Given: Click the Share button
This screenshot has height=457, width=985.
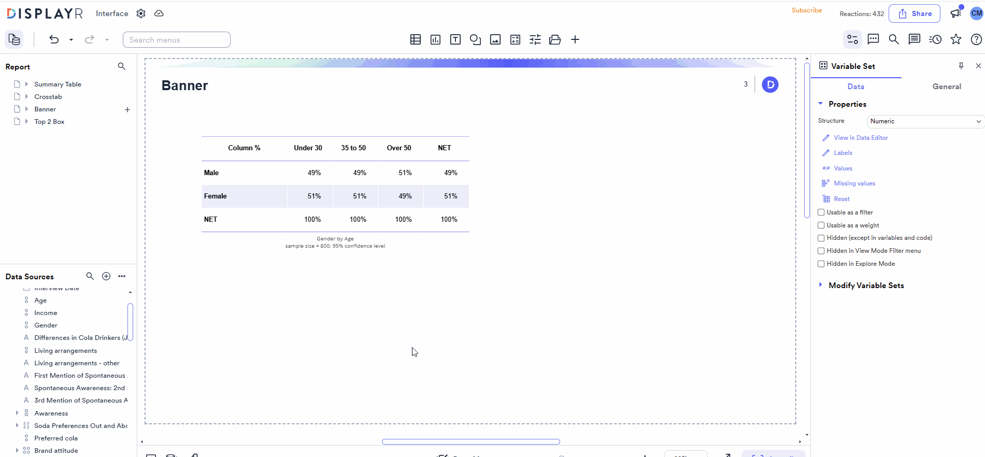Looking at the screenshot, I should coord(914,13).
